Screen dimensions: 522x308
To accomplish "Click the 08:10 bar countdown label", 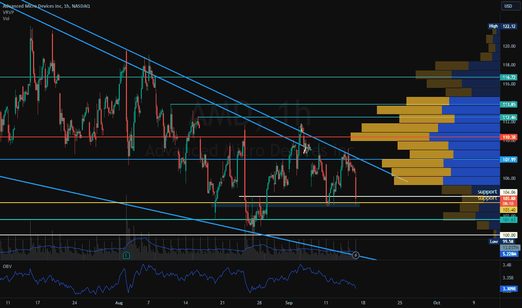I will (x=509, y=203).
